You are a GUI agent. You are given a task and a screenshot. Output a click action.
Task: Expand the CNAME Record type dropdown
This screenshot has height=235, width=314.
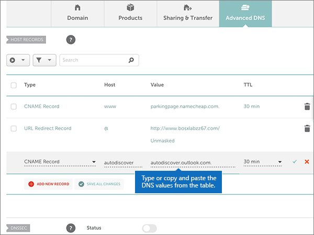(x=60, y=162)
